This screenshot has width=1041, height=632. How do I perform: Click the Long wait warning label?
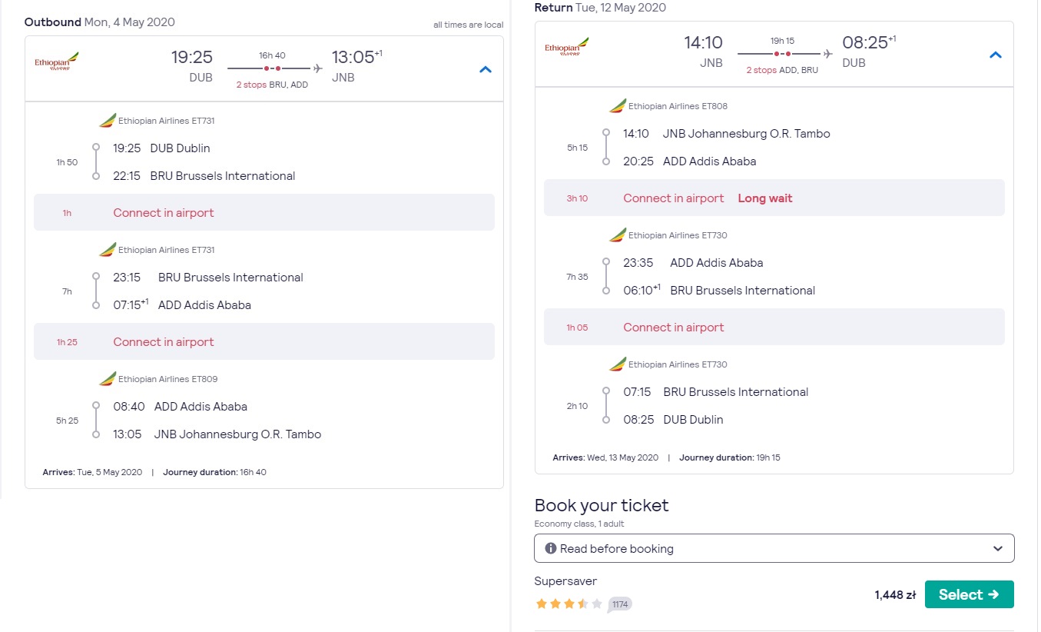765,198
